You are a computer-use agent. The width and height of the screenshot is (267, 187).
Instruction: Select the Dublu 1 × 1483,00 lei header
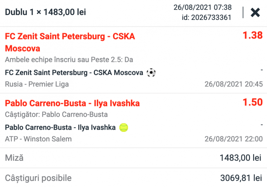click(45, 12)
